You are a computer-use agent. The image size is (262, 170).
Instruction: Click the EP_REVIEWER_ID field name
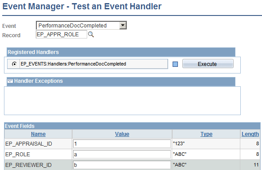28,165
